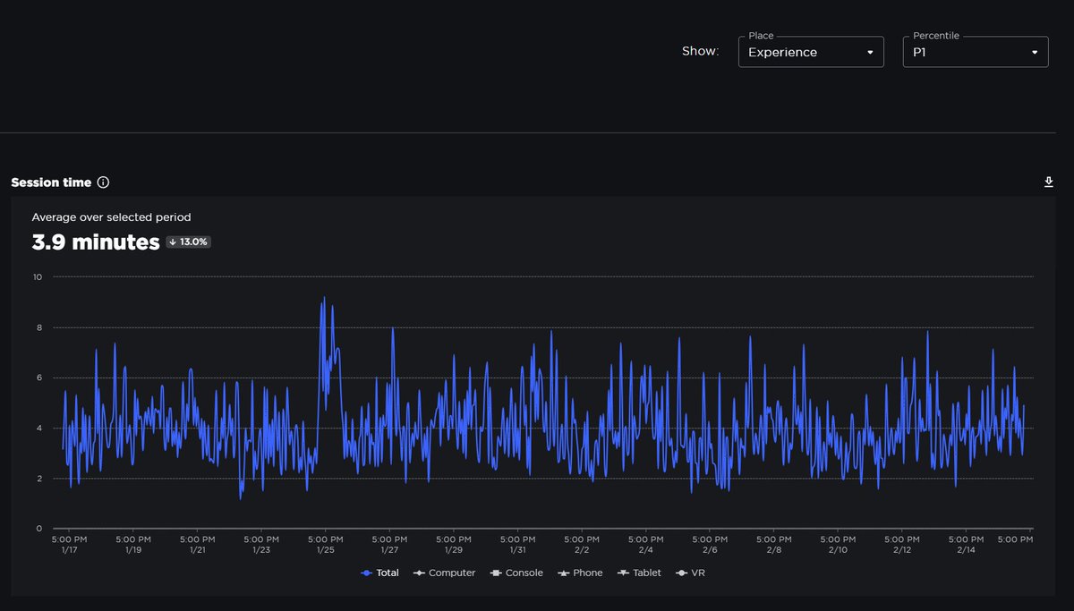
Task: Toggle the Console series in legend
Action: [516, 573]
